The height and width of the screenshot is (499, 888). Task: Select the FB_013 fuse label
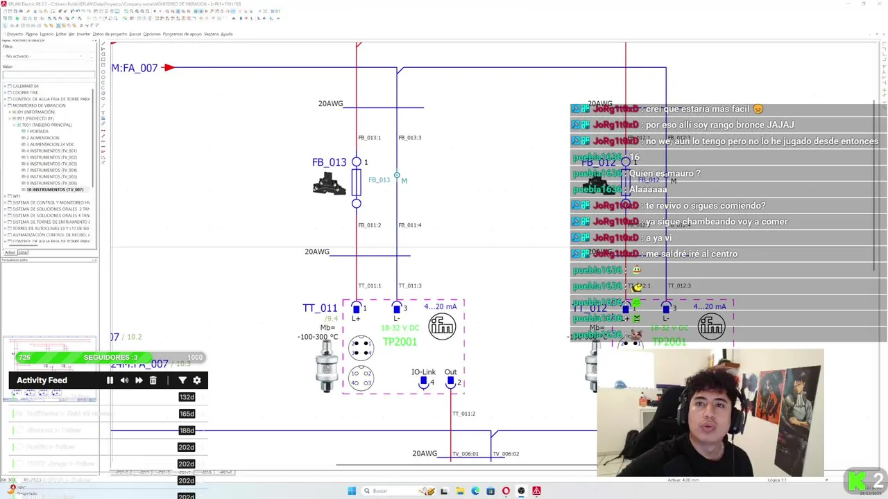pos(329,162)
